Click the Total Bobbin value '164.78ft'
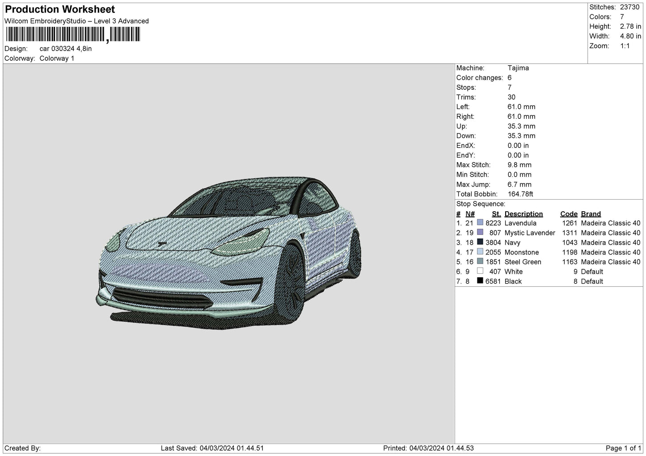646x456 pixels. (520, 194)
